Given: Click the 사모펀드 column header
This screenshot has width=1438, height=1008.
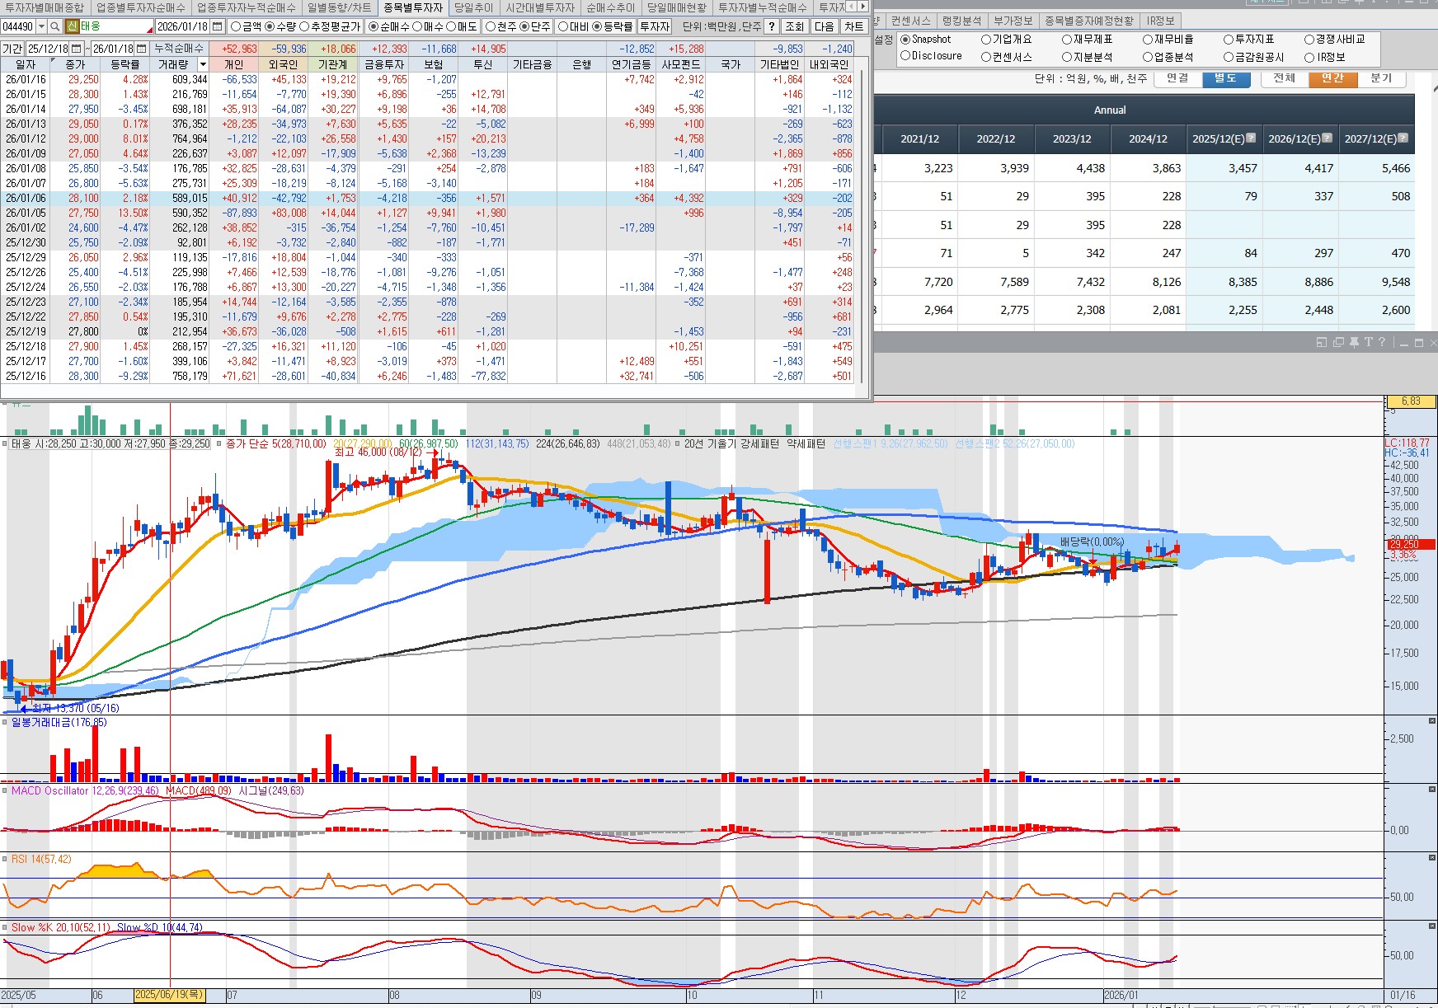Looking at the screenshot, I should 680,64.
